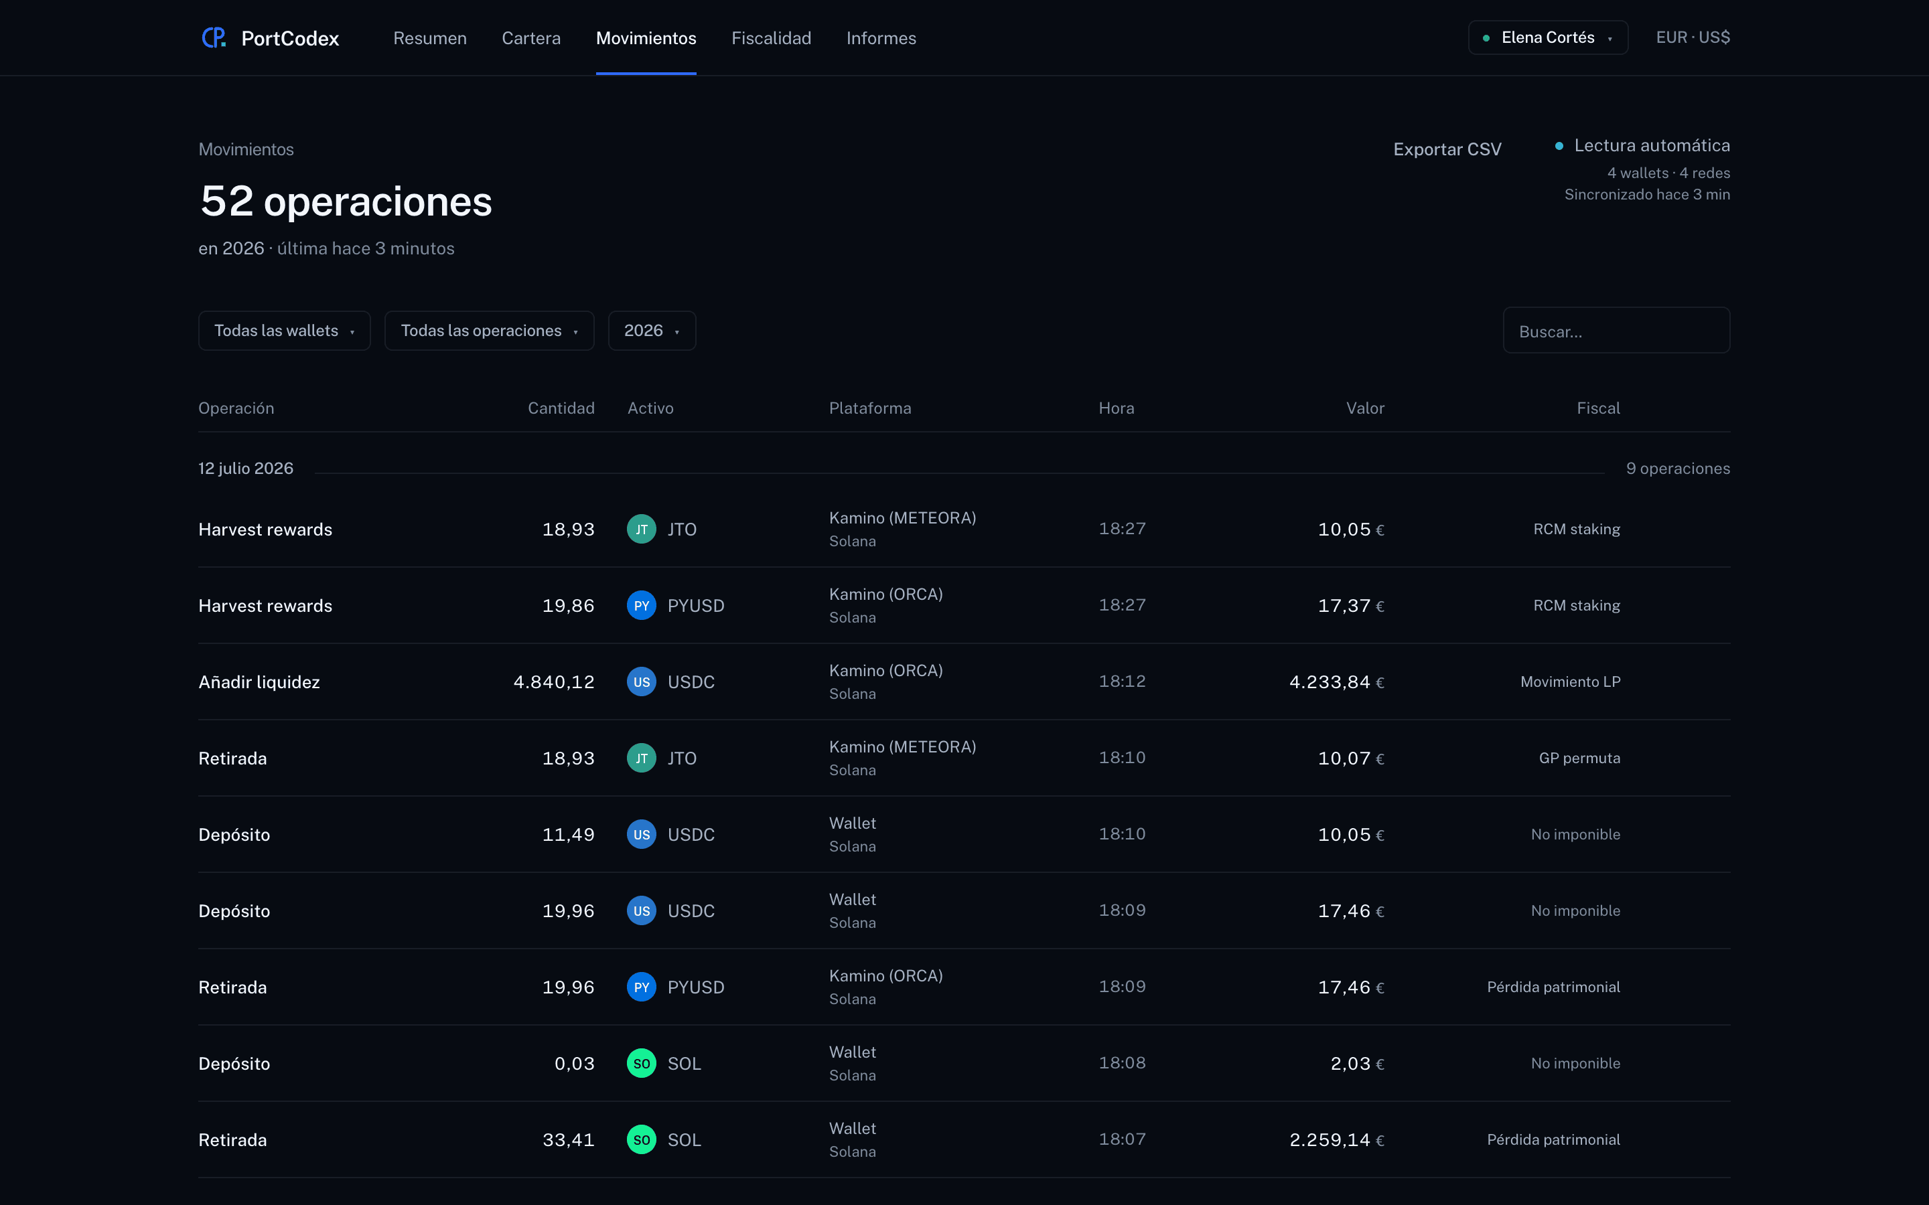Select the Movimientos tab
The height and width of the screenshot is (1205, 1929).
tap(646, 38)
